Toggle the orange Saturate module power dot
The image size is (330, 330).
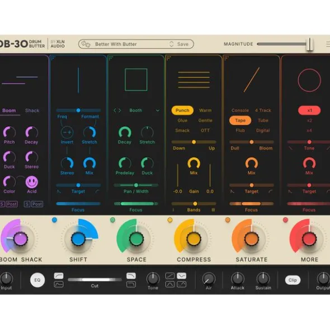(228, 220)
